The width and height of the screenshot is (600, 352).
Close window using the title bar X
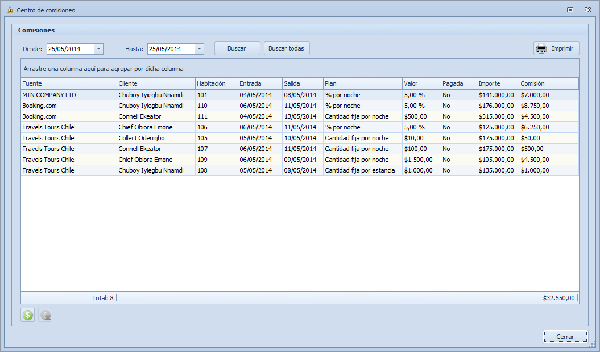click(587, 10)
